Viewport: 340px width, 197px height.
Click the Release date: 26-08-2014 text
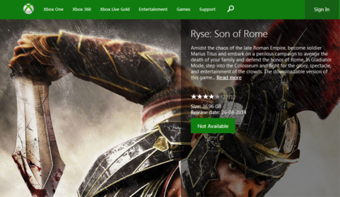[x=218, y=112]
